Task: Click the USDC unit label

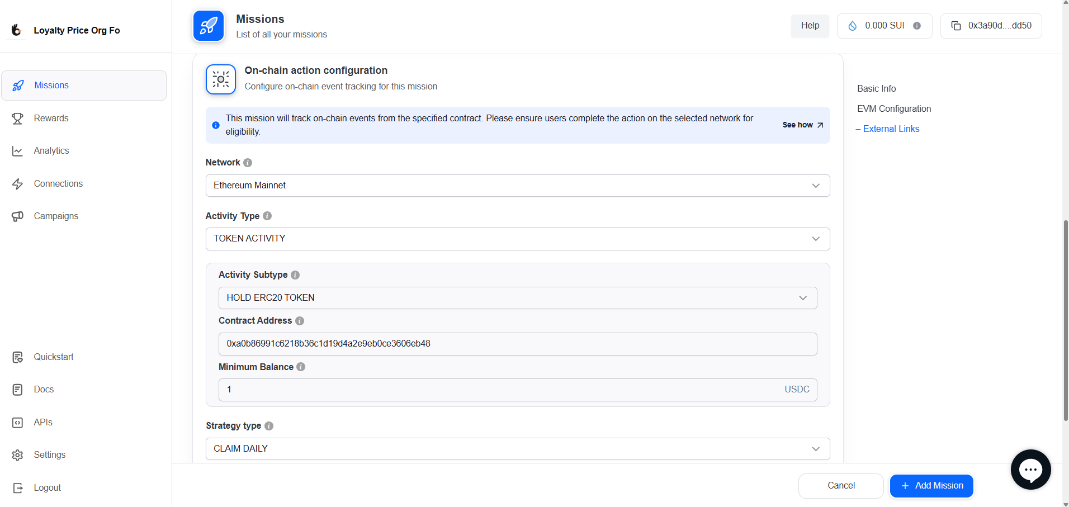Action: tap(797, 390)
